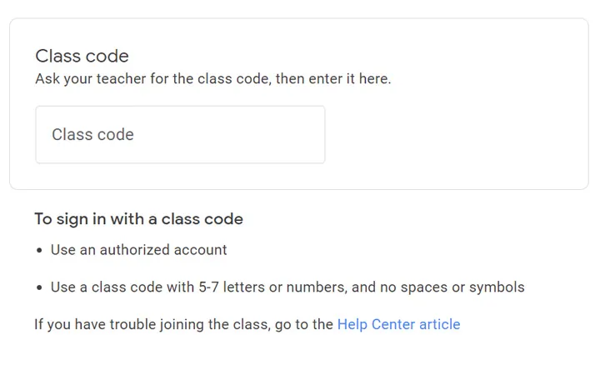Click the bold "Class code" card heading
Screen dimensions: 600x375
point(82,57)
